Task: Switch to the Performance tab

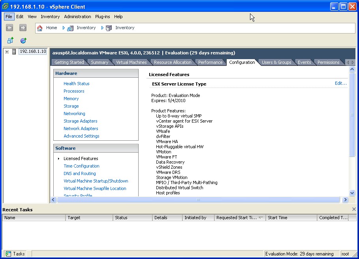Action: (211, 62)
